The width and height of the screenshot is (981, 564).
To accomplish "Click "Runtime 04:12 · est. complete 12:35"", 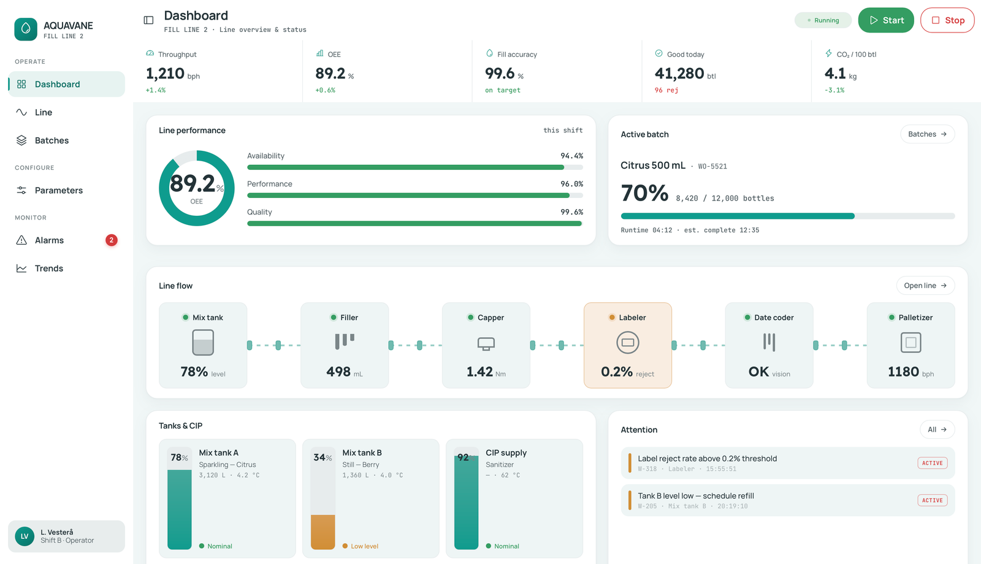I will tap(690, 230).
